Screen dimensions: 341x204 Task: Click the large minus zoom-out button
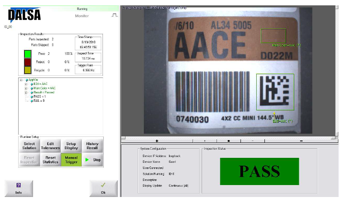(301, 141)
